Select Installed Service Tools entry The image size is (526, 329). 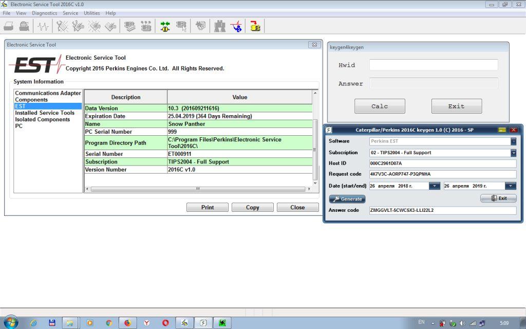point(45,113)
